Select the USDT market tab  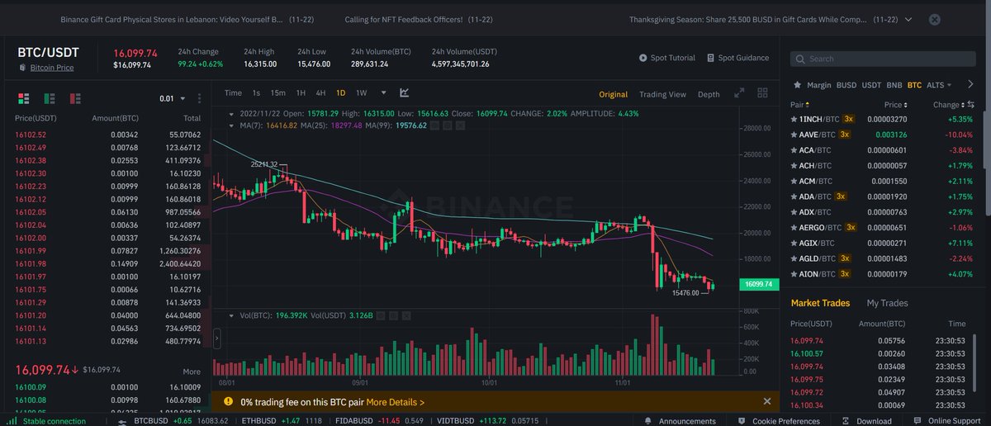[871, 84]
